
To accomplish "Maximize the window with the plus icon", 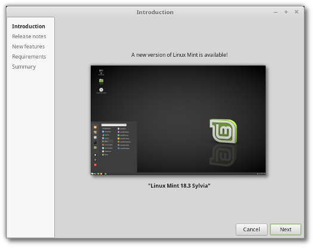I will (286, 12).
